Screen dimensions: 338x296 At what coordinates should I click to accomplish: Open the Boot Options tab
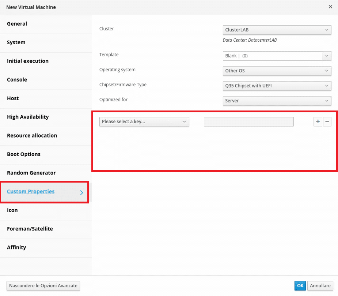(x=46, y=154)
